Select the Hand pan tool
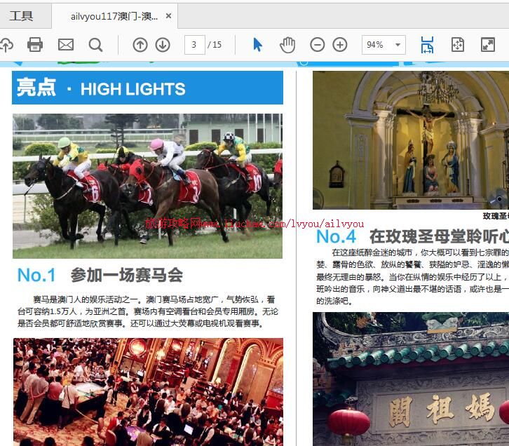The width and height of the screenshot is (509, 446). (x=287, y=45)
